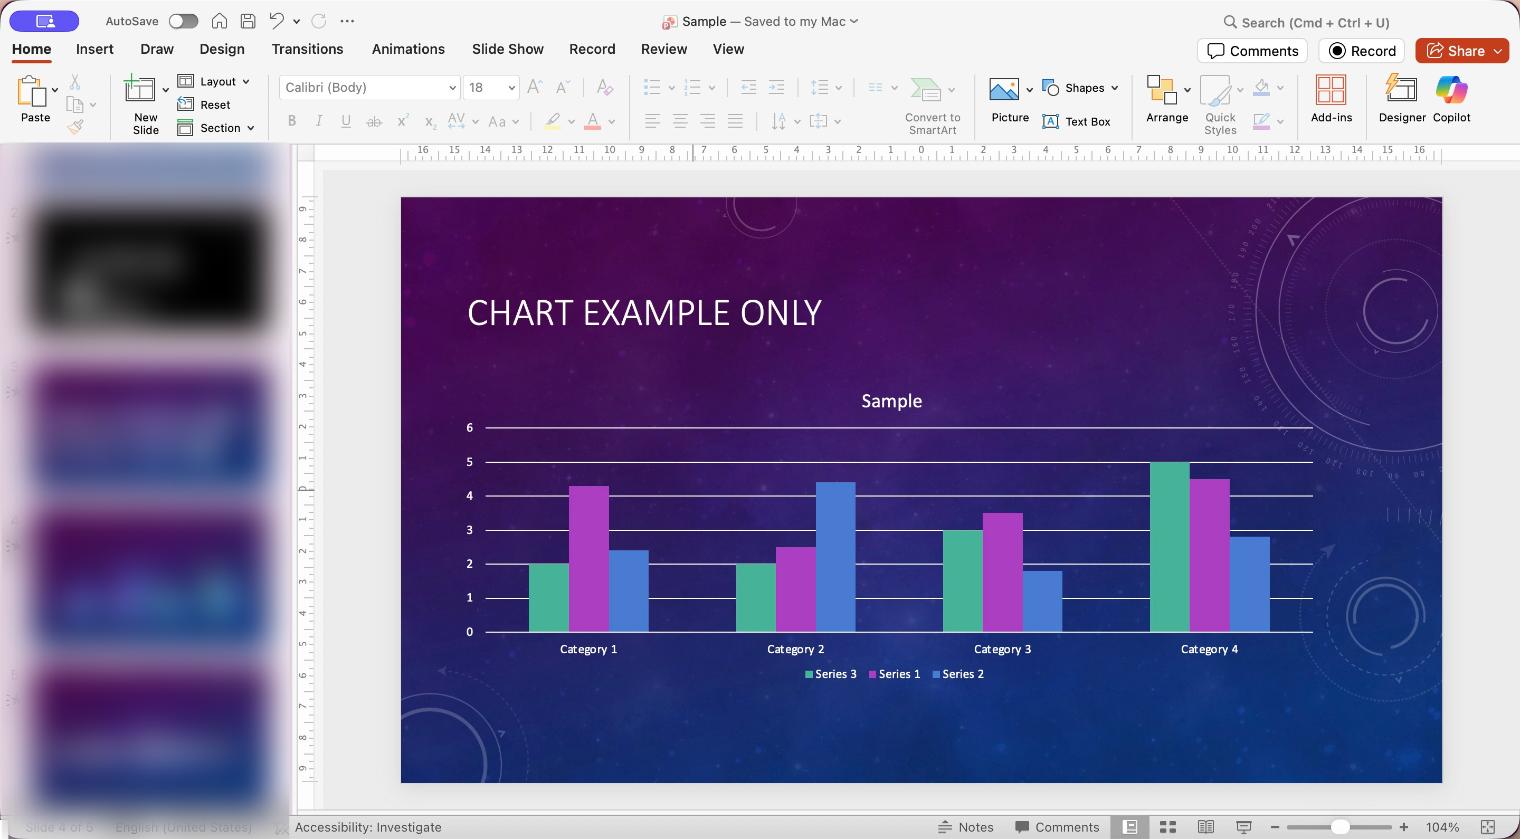The width and height of the screenshot is (1520, 839).
Task: Toggle Comments pane in status bar
Action: [1057, 827]
